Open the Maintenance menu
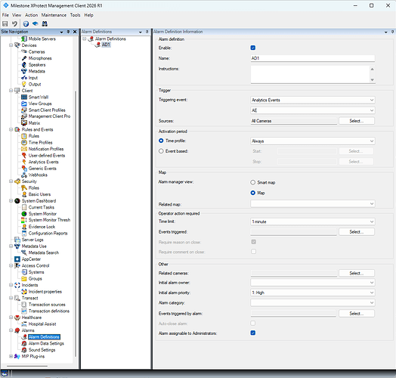The image size is (396, 378). 54,15
